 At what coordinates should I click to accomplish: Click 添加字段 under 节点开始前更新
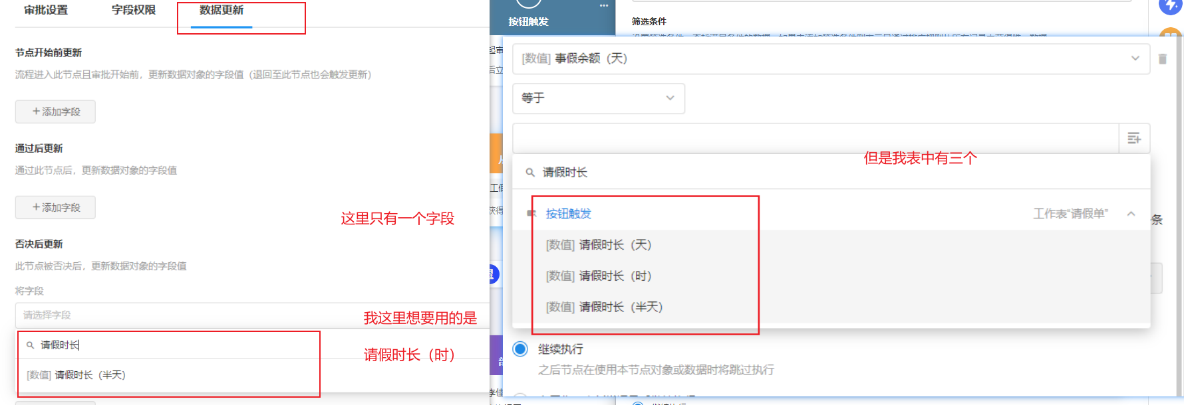55,112
